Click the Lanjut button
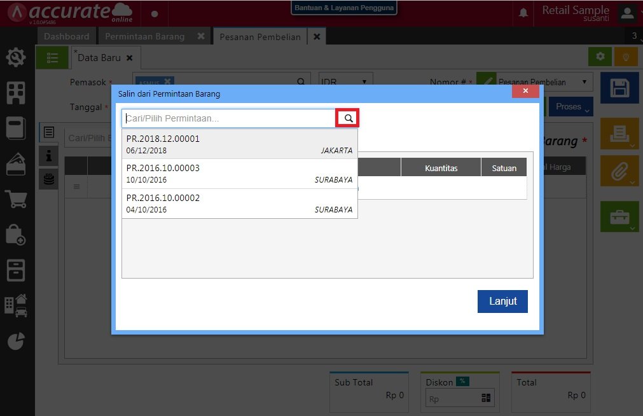This screenshot has height=416, width=643. pos(502,302)
